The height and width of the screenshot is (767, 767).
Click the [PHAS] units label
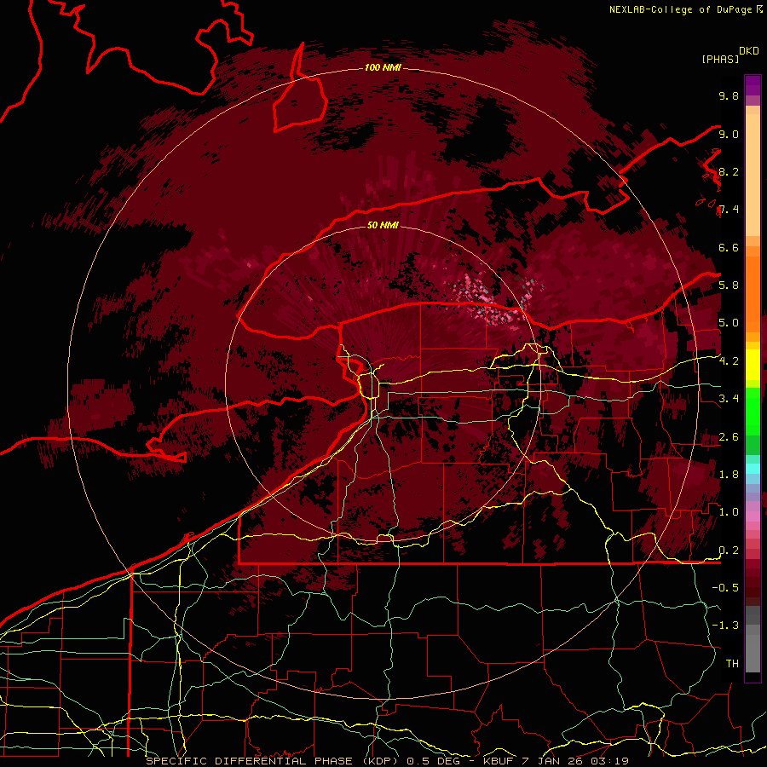pos(720,59)
